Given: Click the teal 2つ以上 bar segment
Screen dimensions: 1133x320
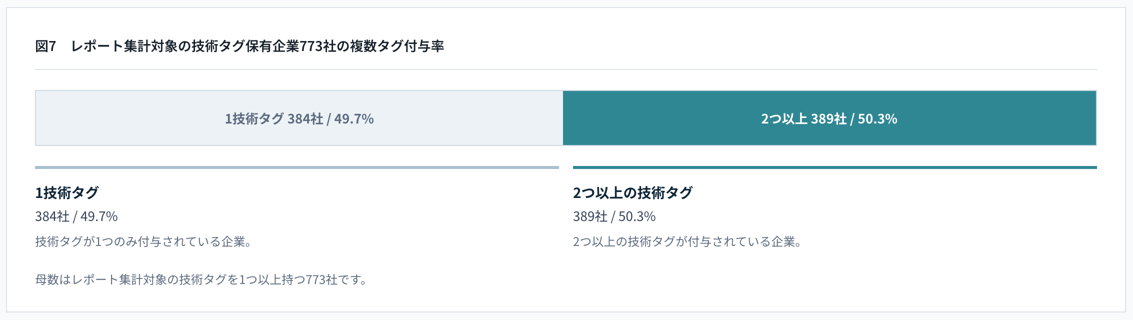Looking at the screenshot, I should pyautogui.click(x=829, y=118).
